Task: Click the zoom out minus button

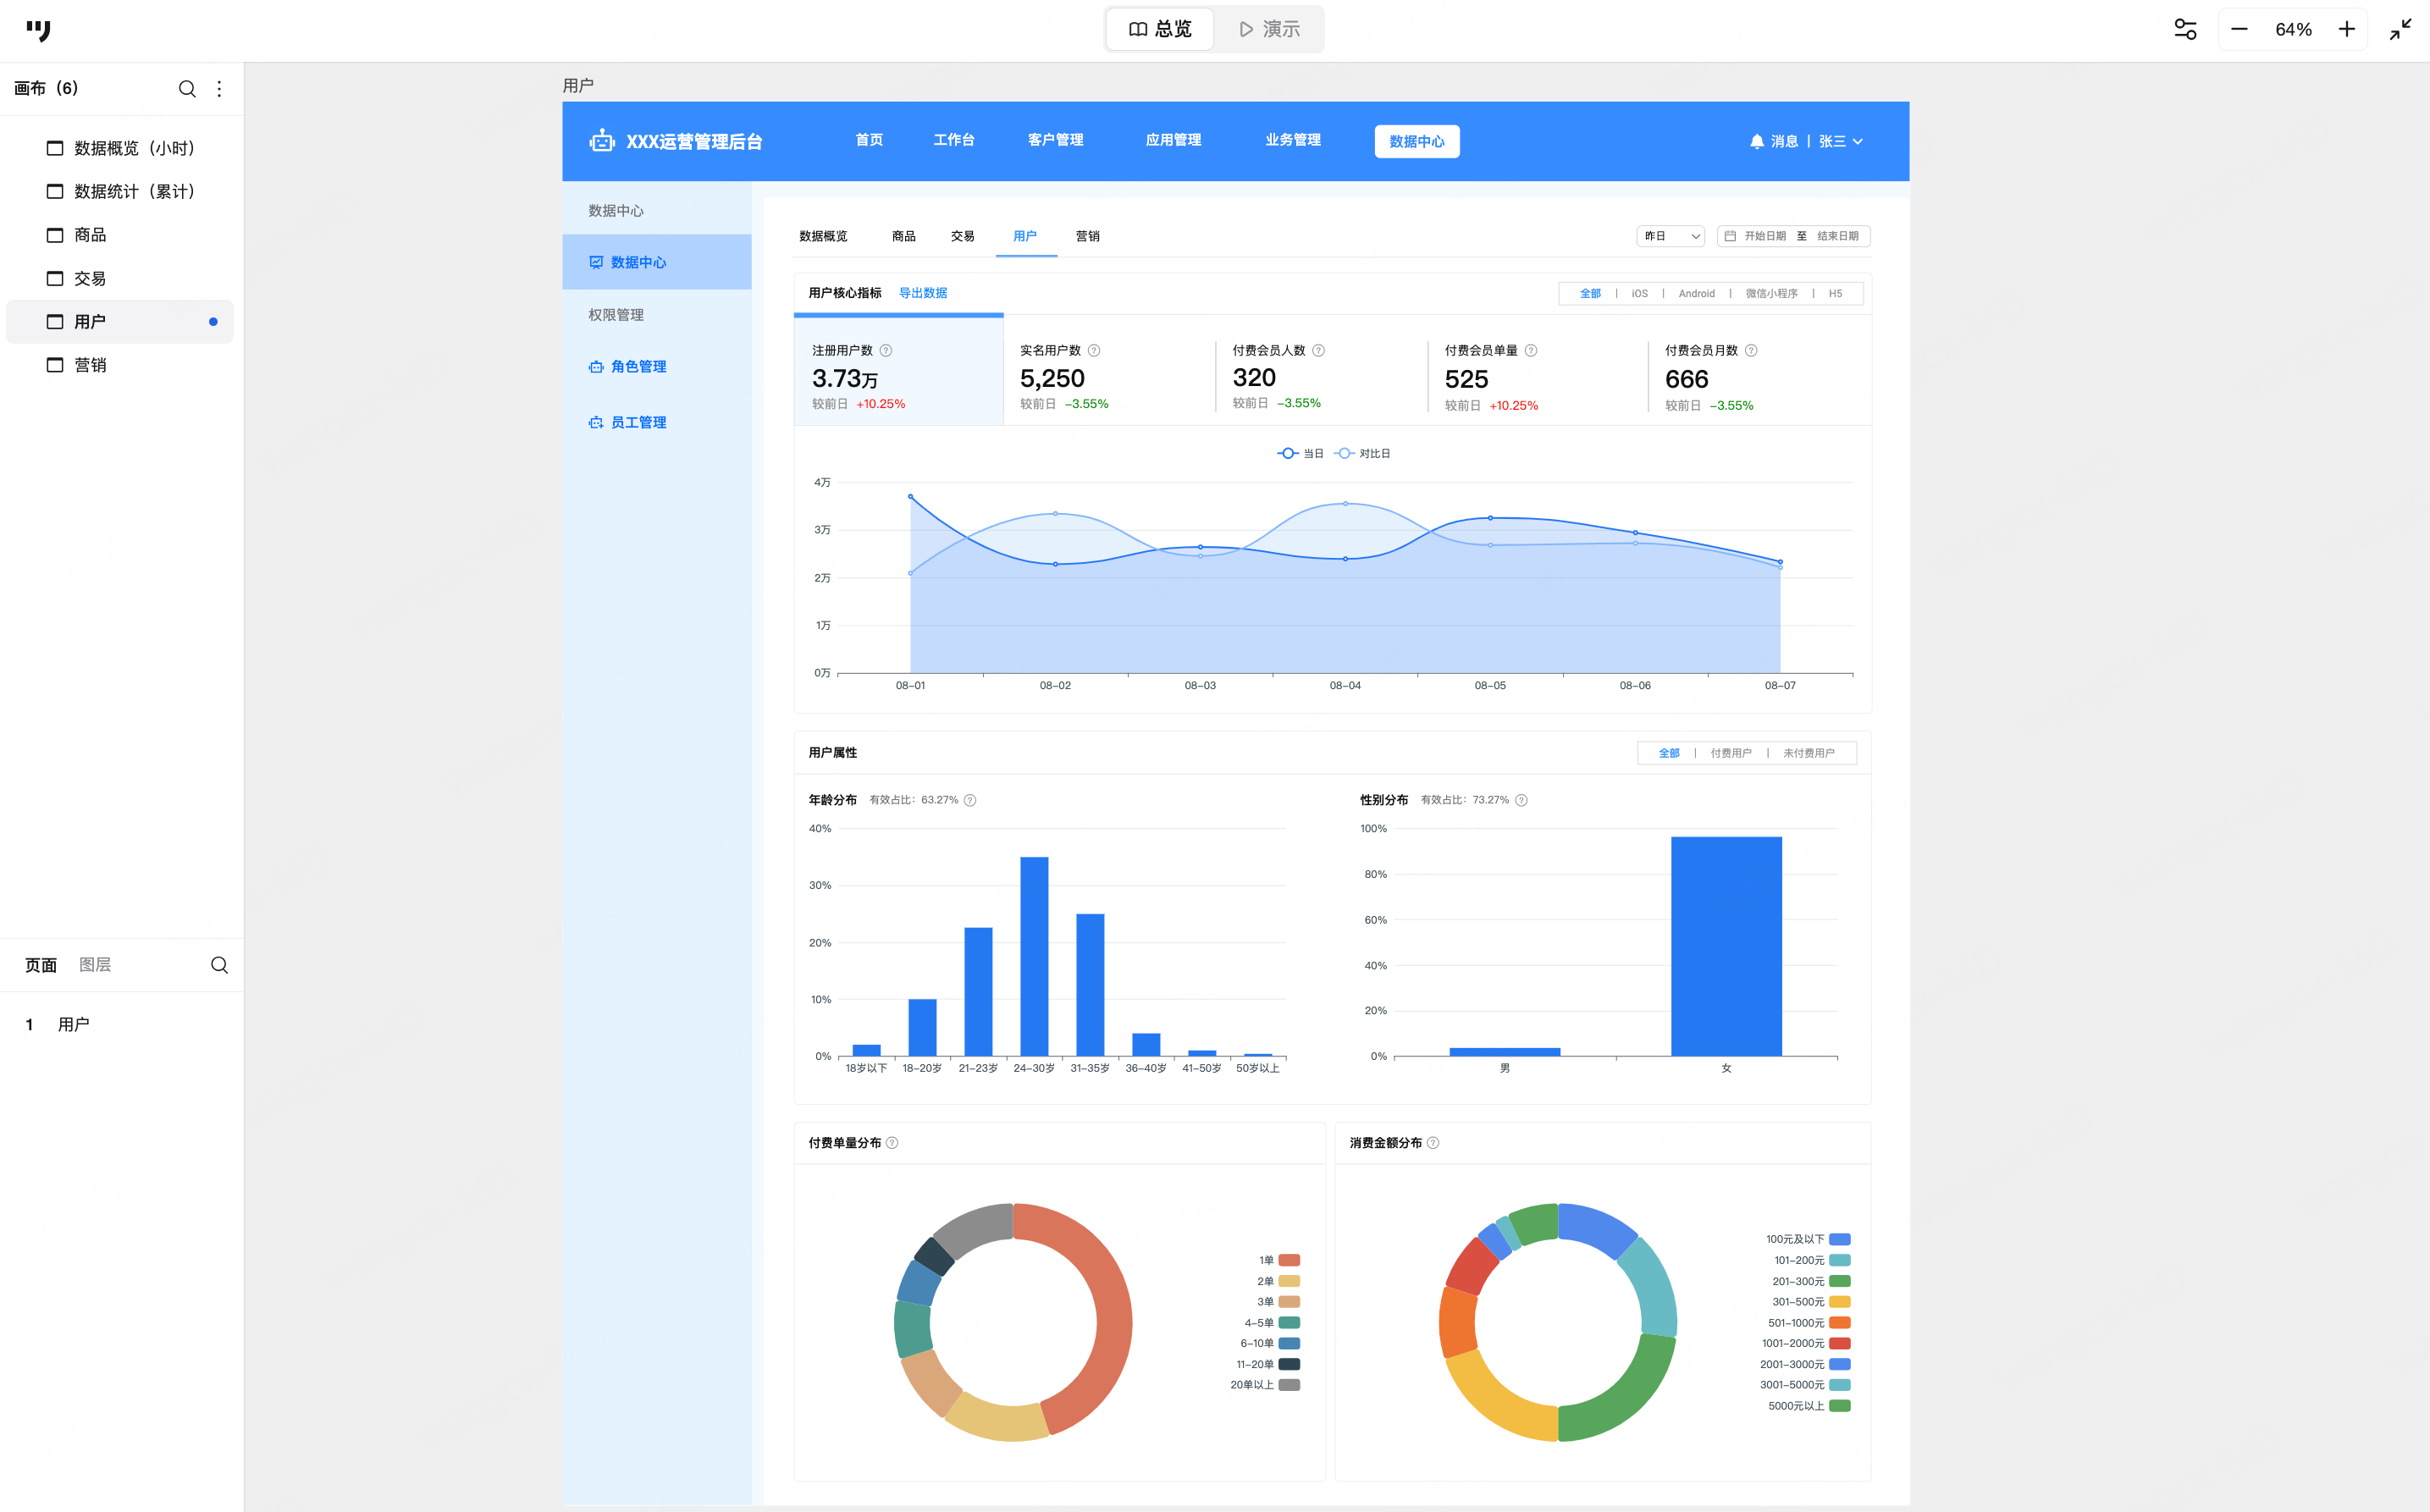Action: 2239,30
